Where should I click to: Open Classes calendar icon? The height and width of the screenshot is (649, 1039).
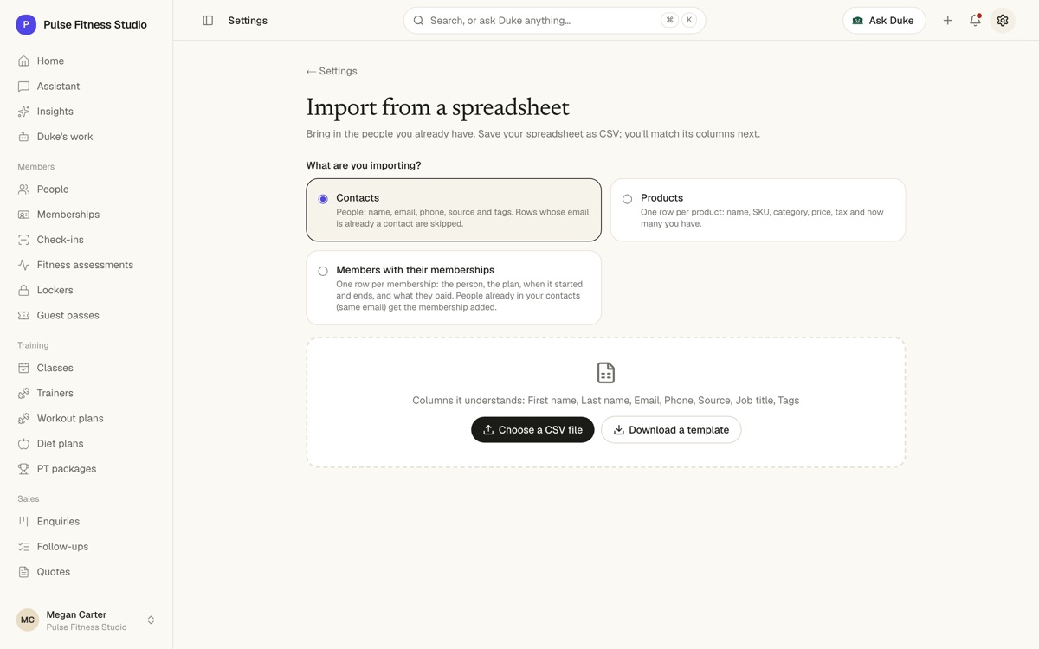tap(23, 369)
